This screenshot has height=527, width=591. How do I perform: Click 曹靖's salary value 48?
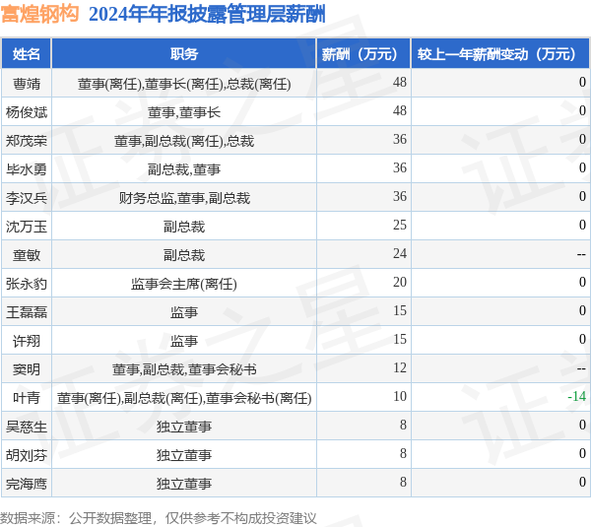click(x=400, y=82)
